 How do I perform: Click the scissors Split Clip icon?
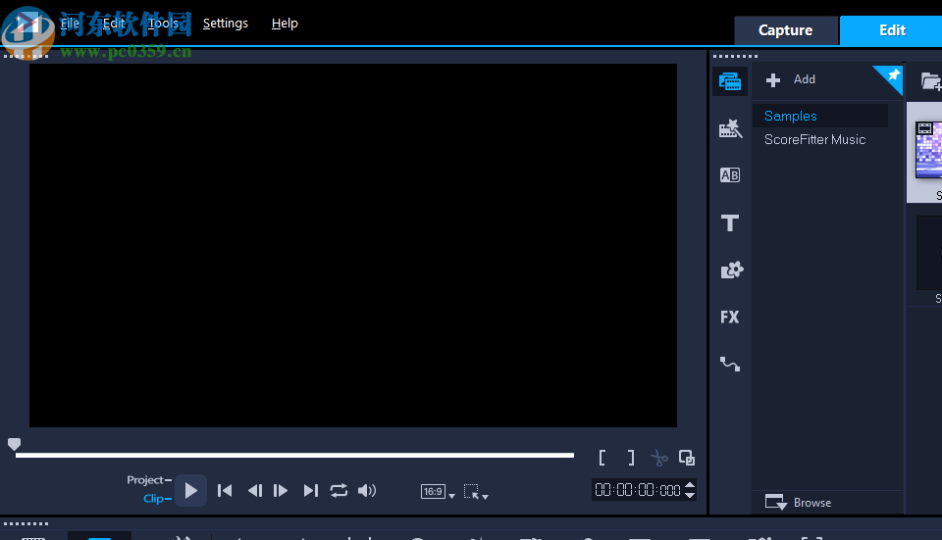pos(659,459)
